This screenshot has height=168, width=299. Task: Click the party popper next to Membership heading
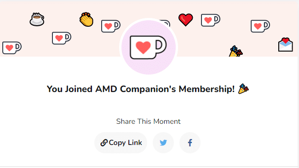click(243, 89)
